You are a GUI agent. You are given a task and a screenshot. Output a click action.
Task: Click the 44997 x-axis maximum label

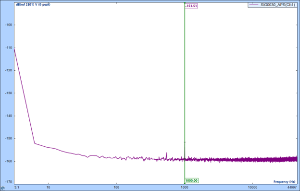tap(292, 187)
